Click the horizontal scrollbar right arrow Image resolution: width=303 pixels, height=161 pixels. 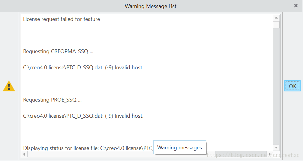pos(271,154)
